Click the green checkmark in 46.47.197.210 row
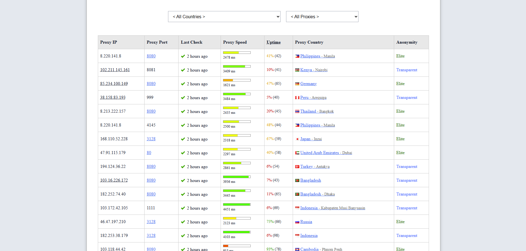Image resolution: width=526 pixels, height=251 pixels. 183,222
